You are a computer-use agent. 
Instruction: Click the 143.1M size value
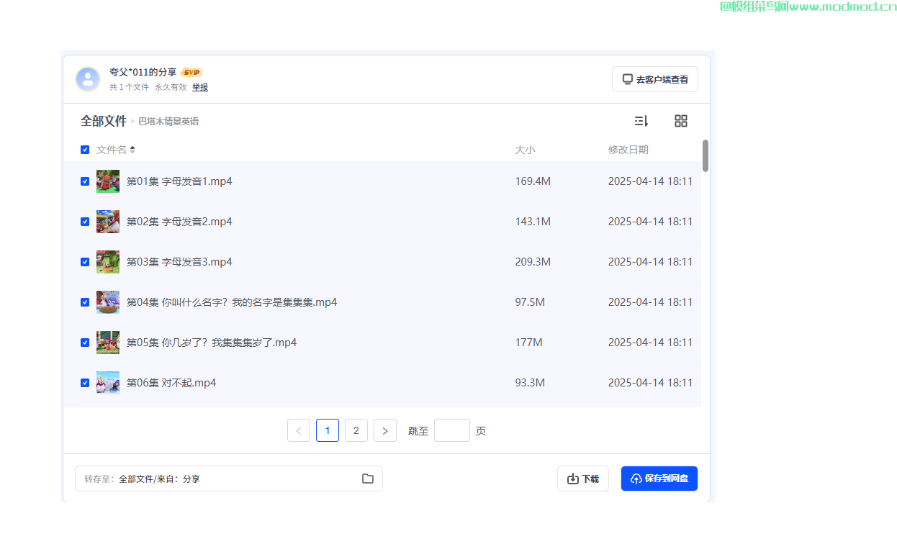pyautogui.click(x=533, y=222)
